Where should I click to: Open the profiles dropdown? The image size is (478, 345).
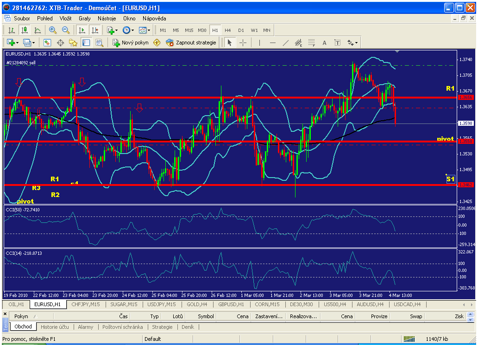coord(29,43)
